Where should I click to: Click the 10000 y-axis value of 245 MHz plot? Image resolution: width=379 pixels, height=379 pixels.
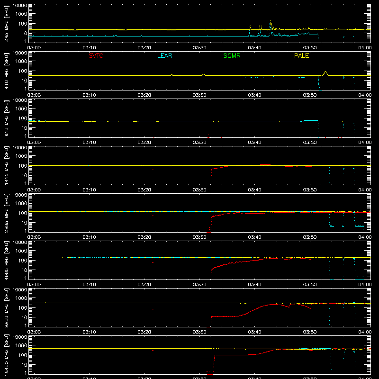coord(20,6)
